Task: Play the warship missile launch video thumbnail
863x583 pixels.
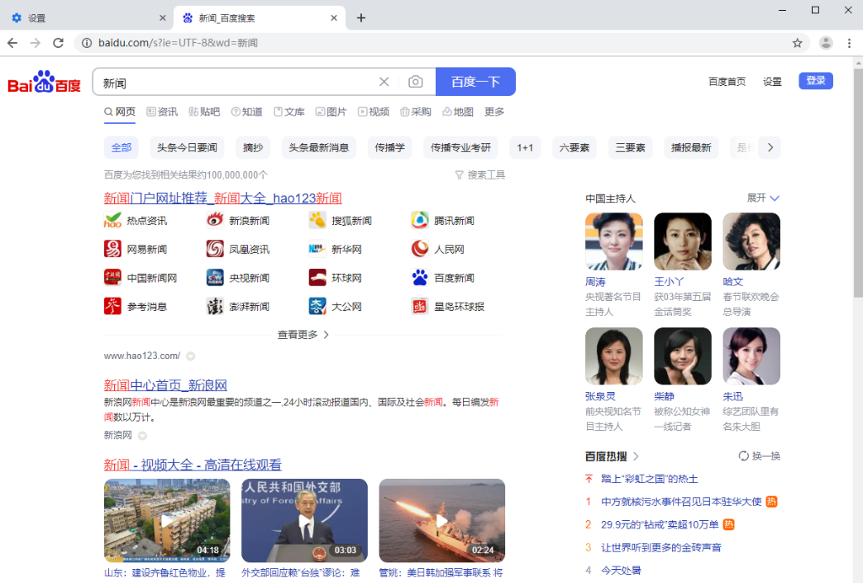Action: coord(442,520)
